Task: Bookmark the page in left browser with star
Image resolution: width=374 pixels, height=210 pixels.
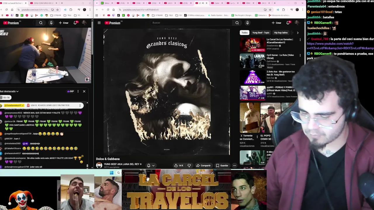Action: (57, 10)
